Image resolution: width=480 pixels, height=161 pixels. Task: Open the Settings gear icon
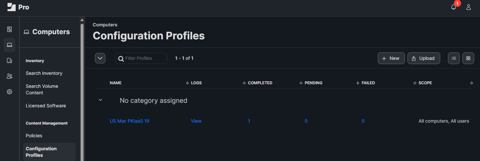pos(9,92)
